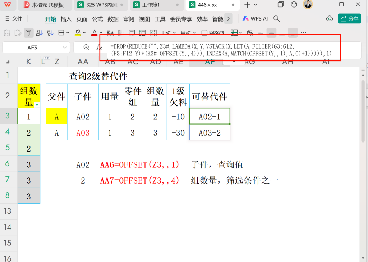Click the WPS home logo
Image resolution: width=368 pixels, height=262 pixels.
(8, 5)
